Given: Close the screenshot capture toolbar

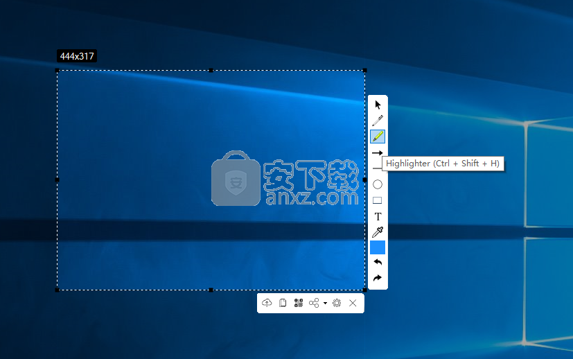Looking at the screenshot, I should click(x=353, y=303).
